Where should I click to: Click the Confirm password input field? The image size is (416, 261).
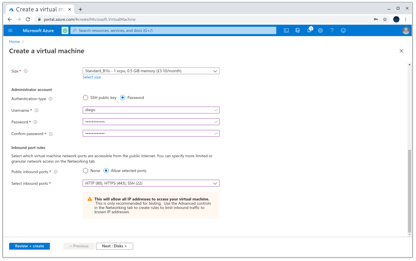pyautogui.click(x=151, y=133)
